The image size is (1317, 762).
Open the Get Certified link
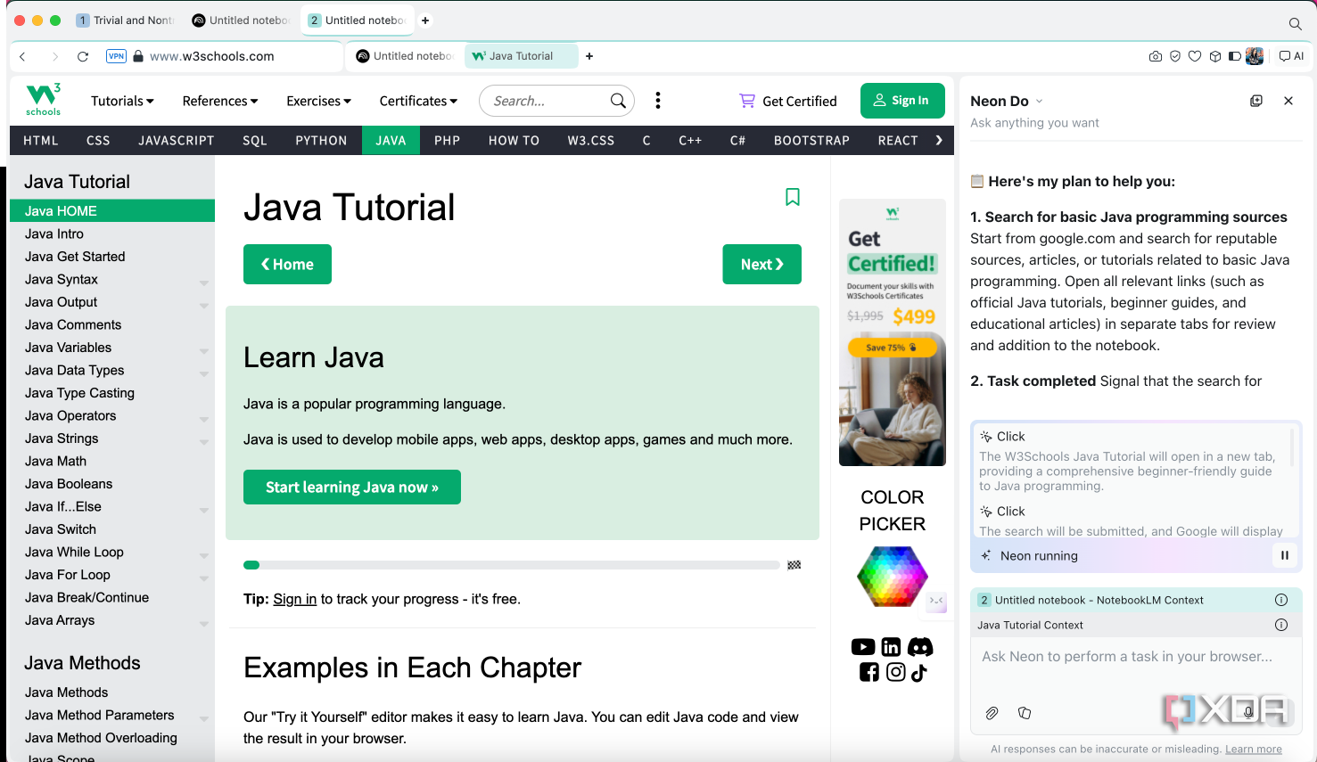click(788, 101)
